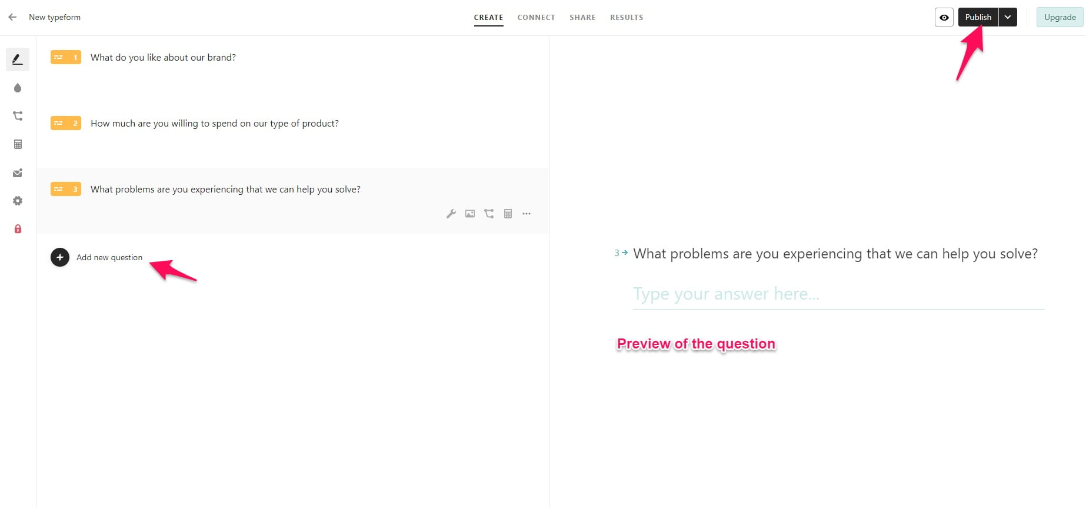Viewport: 1086px width, 508px height.
Task: Click question 3 short text type badge
Action: [x=66, y=189]
